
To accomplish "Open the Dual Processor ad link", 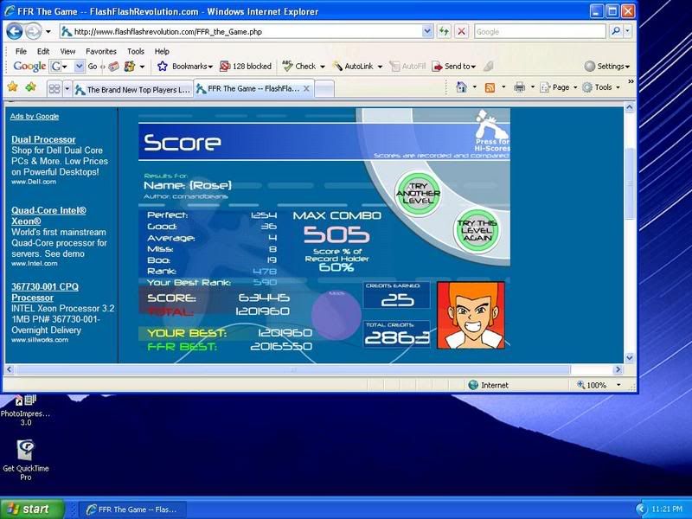I will [43, 139].
